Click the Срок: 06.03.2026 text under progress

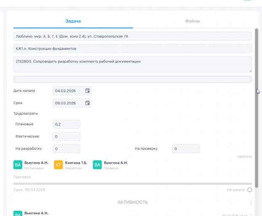29,190
